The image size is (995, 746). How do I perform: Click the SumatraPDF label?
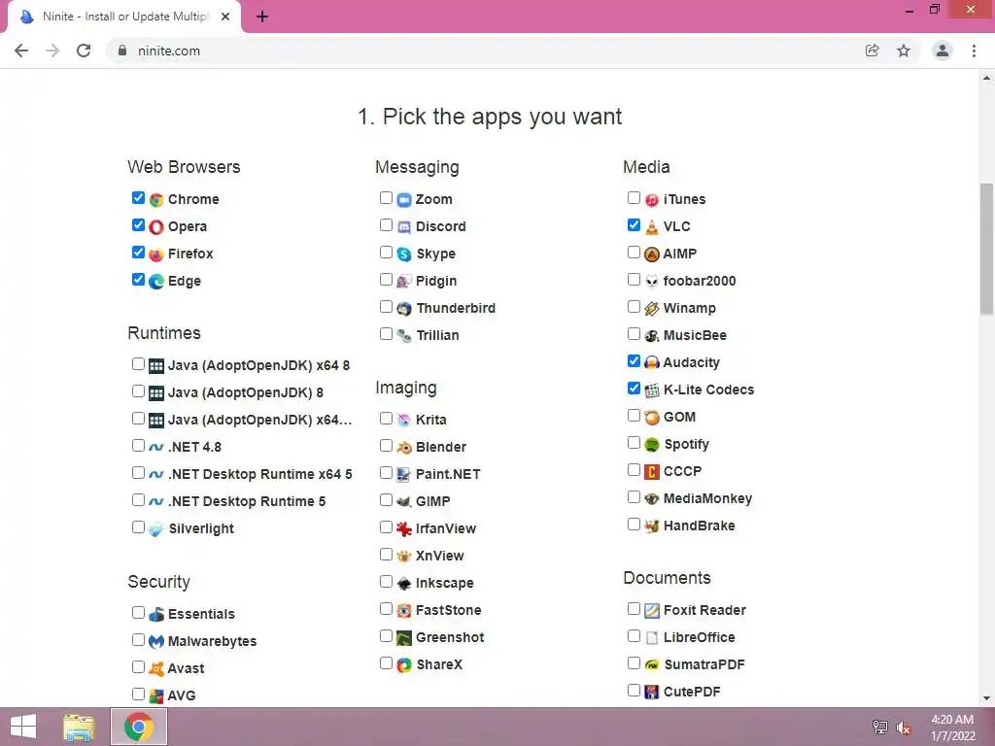704,664
